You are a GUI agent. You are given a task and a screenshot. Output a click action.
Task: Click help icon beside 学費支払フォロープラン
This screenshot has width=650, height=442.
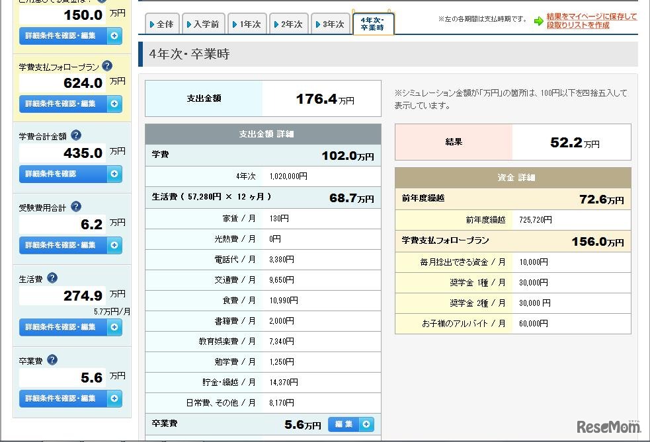coord(107,66)
